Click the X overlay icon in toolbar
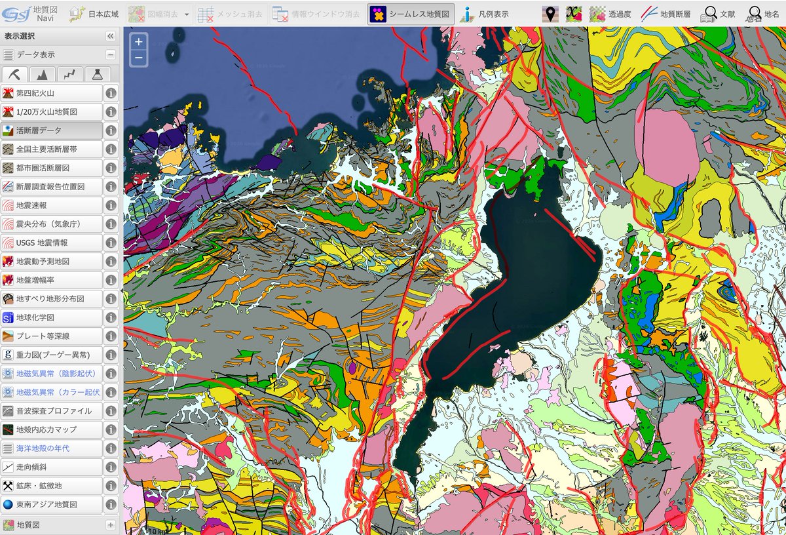 coord(574,14)
